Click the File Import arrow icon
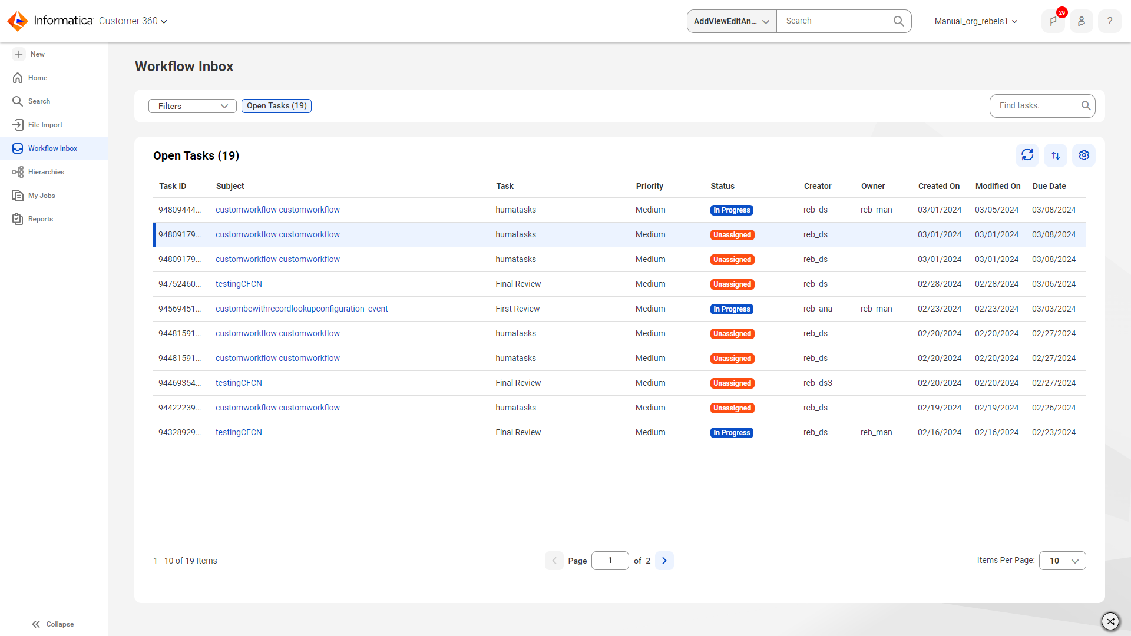Viewport: 1131px width, 636px height. [x=18, y=125]
